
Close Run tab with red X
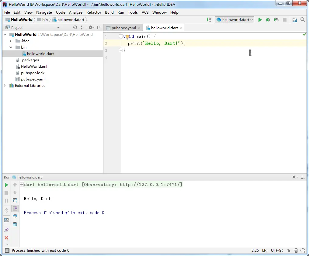tap(6, 238)
